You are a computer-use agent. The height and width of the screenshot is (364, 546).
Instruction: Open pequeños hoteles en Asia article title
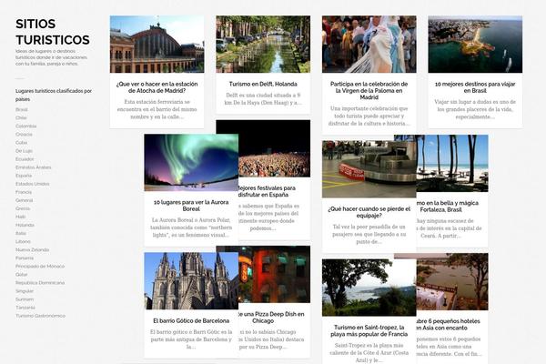click(449, 324)
